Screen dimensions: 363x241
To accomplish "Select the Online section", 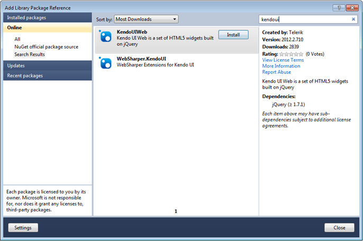I will click(48, 27).
